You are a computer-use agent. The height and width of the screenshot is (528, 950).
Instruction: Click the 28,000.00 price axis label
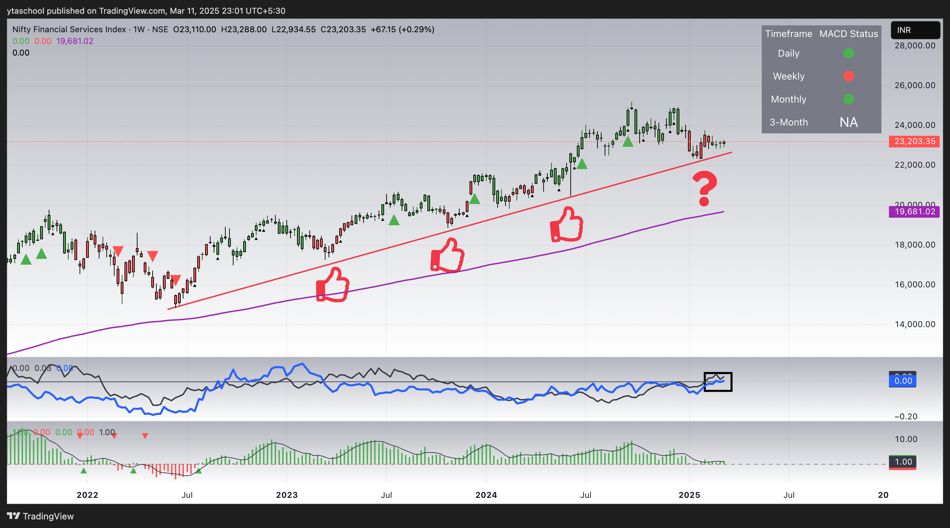pos(915,46)
